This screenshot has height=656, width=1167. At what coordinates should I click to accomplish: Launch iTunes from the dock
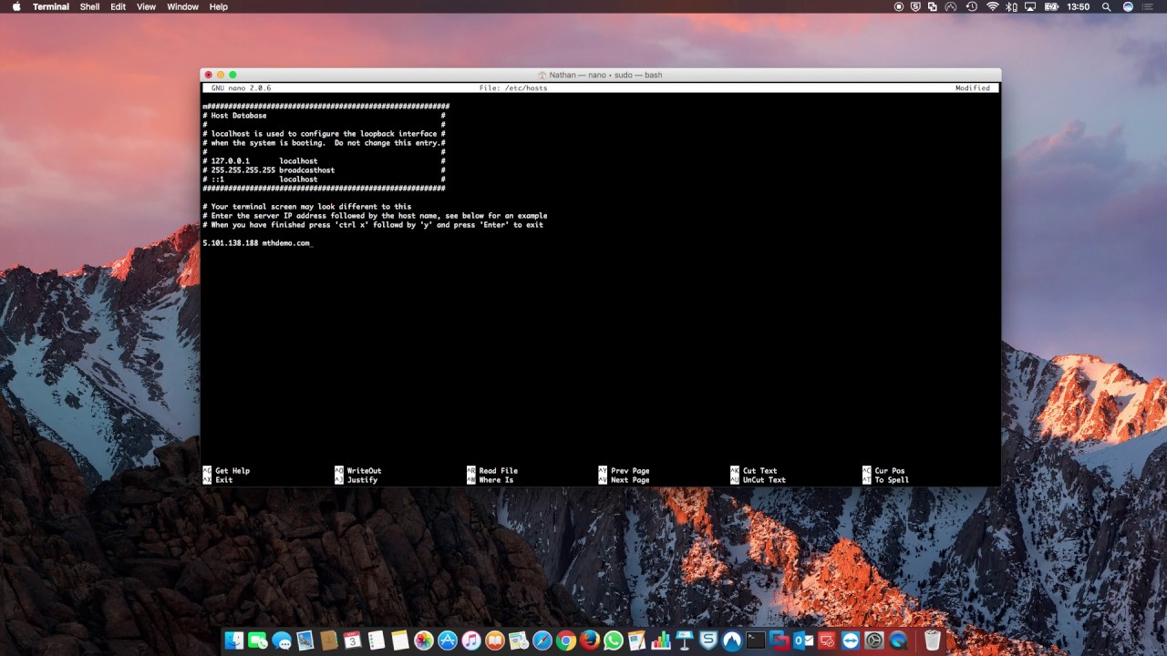tap(471, 641)
